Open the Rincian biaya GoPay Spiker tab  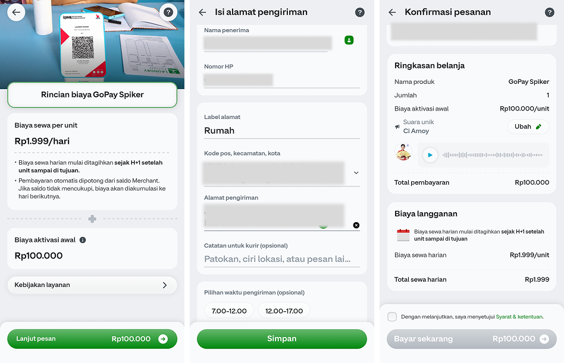click(92, 94)
